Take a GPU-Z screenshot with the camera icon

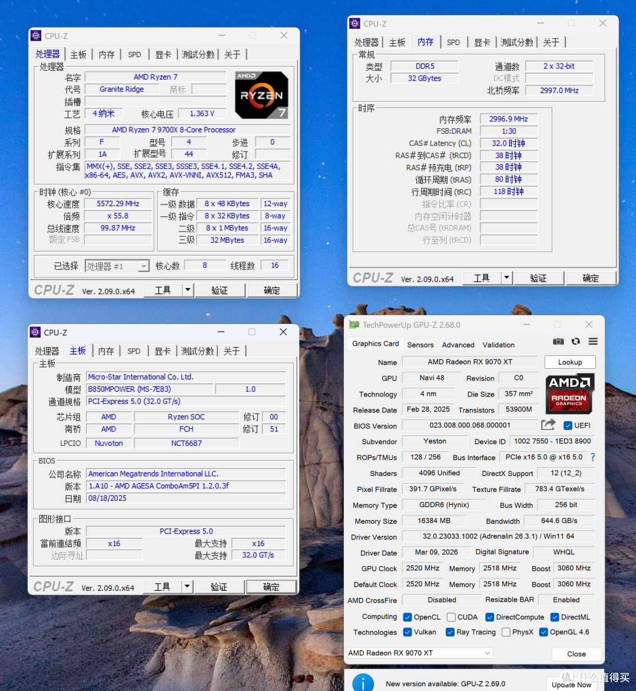click(x=558, y=342)
